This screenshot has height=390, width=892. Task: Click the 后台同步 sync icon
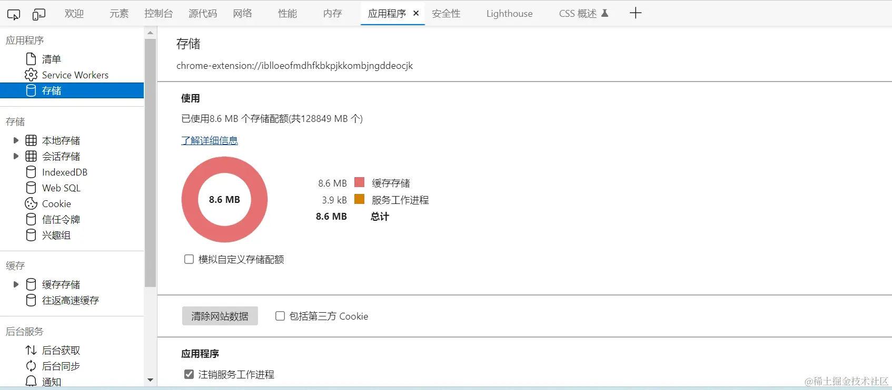31,366
